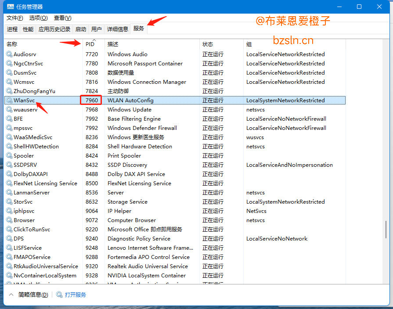Click gear icon beside LanmanServer service

(9, 193)
